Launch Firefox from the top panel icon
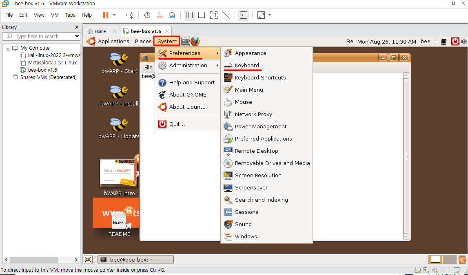 click(195, 42)
